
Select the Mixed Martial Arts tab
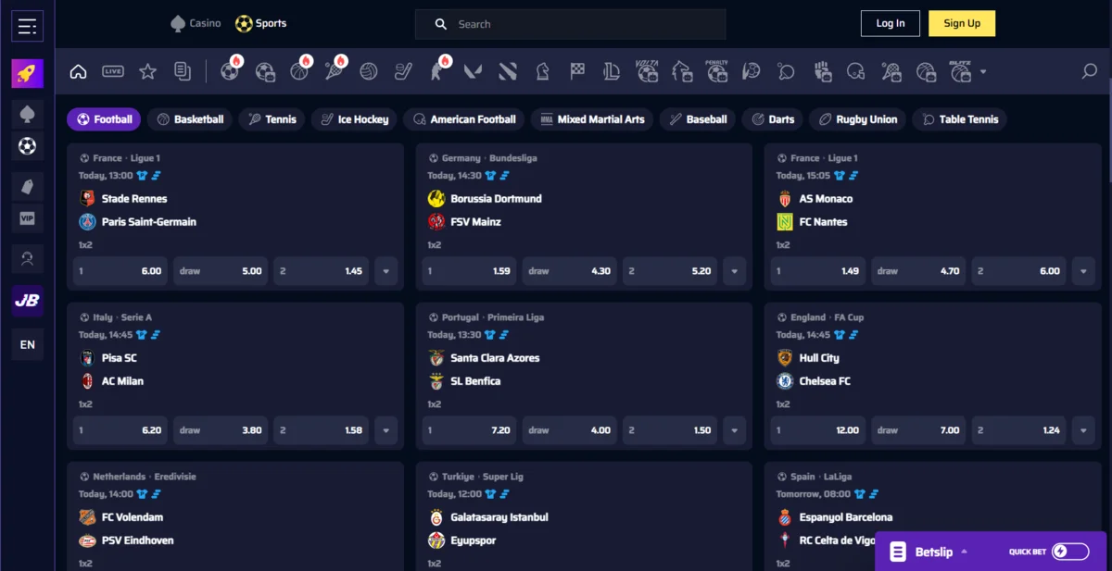tap(592, 119)
